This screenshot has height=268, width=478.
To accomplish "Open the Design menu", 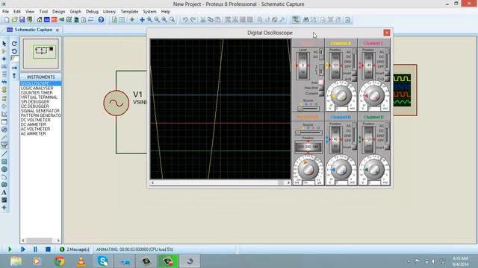I will [x=58, y=12].
